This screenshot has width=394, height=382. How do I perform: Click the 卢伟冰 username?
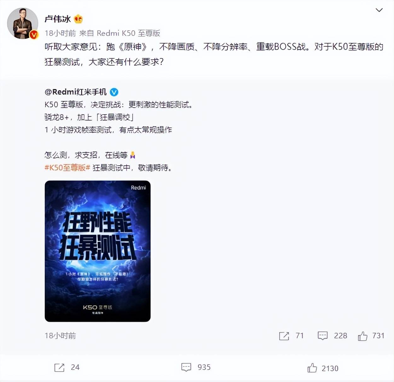[x=58, y=19]
